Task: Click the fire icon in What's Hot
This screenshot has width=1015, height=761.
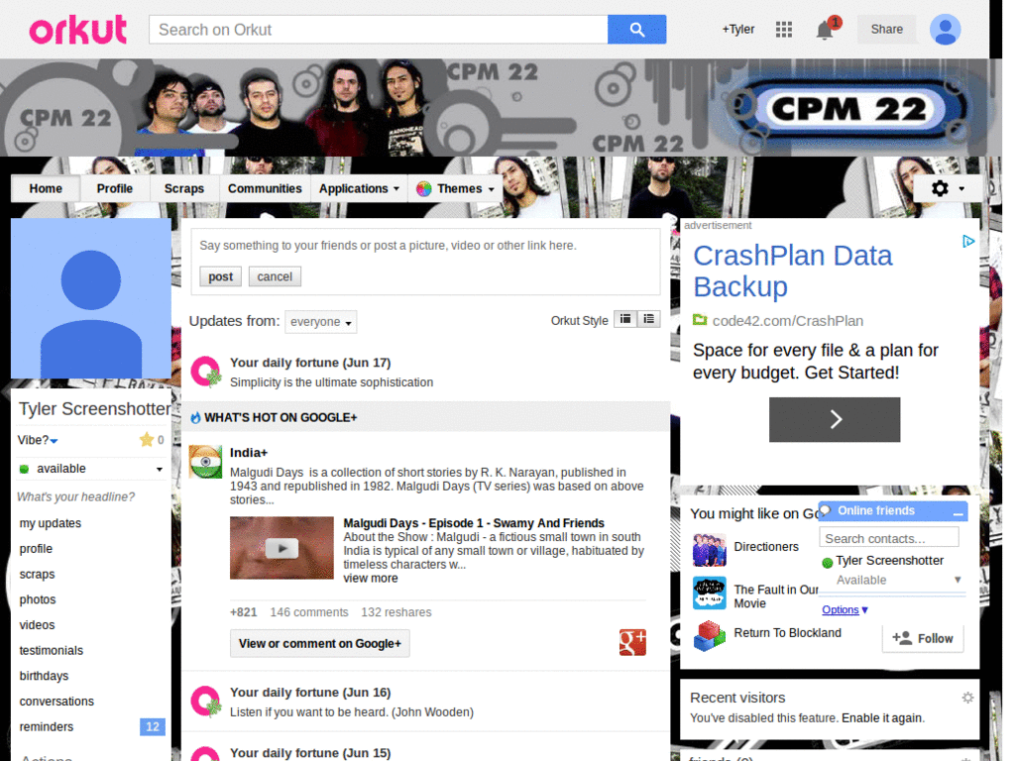Action: coord(195,418)
